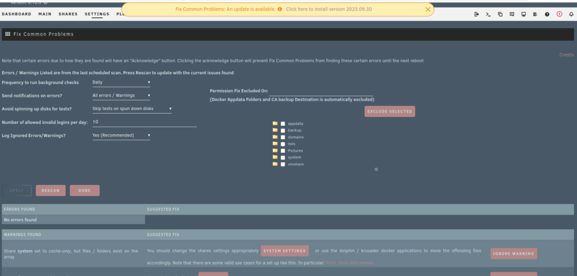This screenshot has height=276, width=577.
Task: Ignore the system share cache-only warning
Action: [x=514, y=254]
